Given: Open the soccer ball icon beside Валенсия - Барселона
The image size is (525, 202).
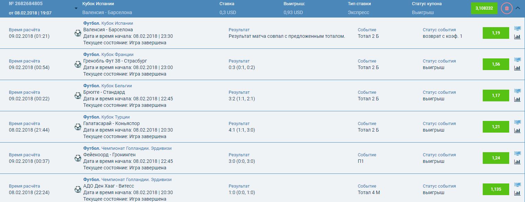Looking at the screenshot, I should tap(78, 33).
